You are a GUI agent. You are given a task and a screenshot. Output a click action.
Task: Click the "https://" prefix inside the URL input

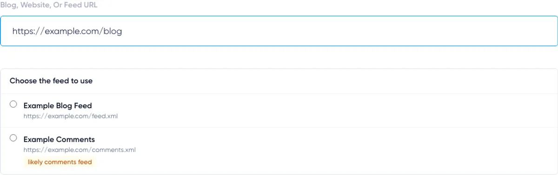coord(28,31)
